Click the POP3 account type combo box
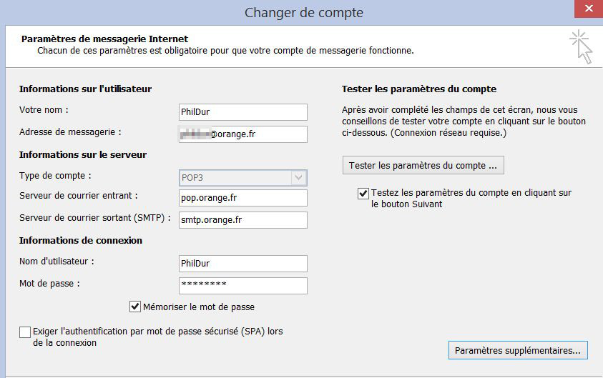This screenshot has width=603, height=378. pos(236,178)
